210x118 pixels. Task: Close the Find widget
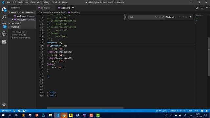coord(191,17)
